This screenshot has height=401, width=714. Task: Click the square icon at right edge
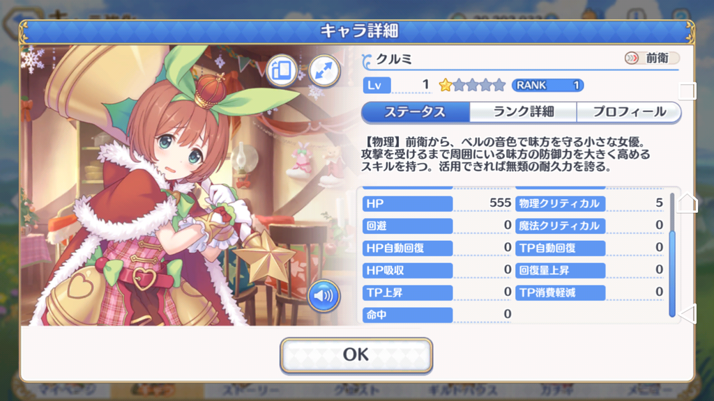coord(687,91)
